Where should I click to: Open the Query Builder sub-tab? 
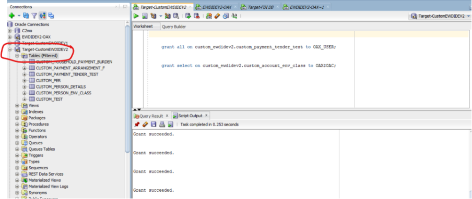[x=174, y=27]
